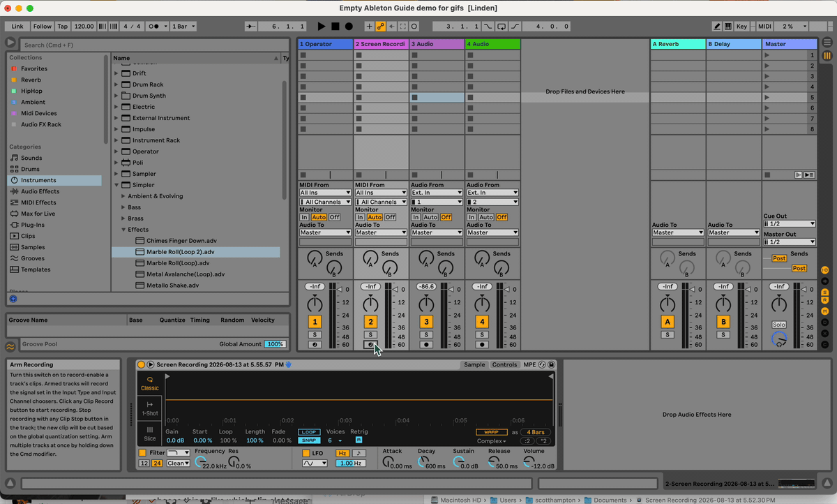
Task: Toggle the Computer MIDI Keyboard icon
Action: coord(728,27)
